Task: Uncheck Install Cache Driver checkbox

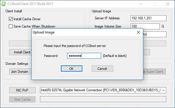Action: tap(11, 19)
